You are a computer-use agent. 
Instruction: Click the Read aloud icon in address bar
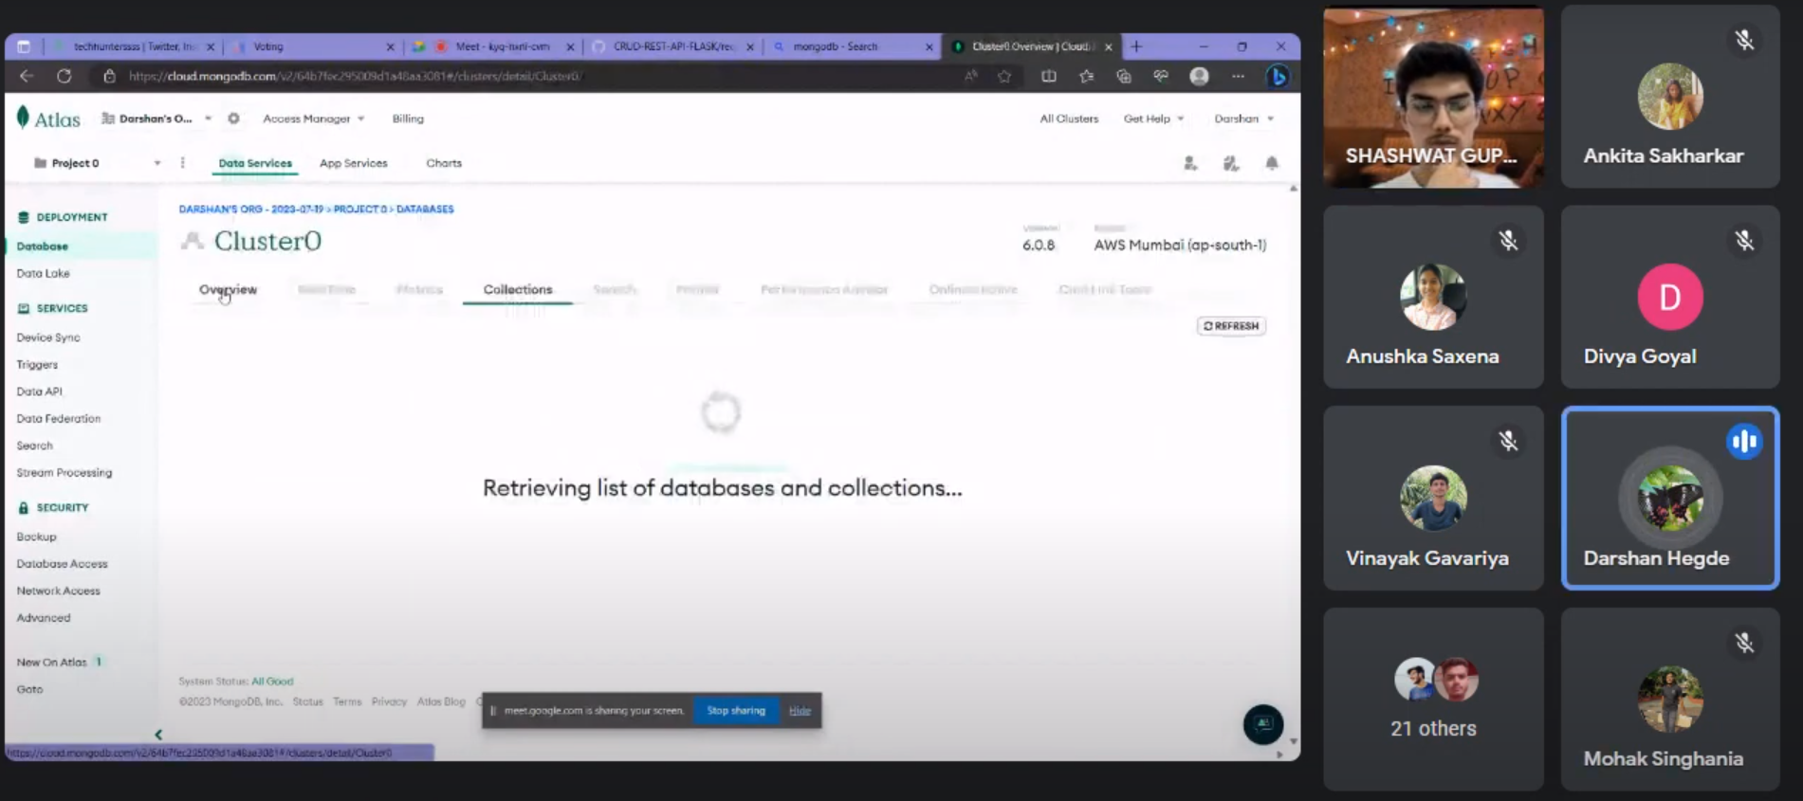971,76
